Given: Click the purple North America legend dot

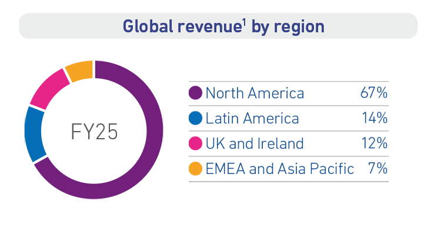Looking at the screenshot, I should 196,93.
